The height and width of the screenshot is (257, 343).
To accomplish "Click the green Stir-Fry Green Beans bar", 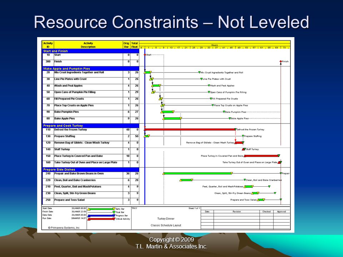I will [255, 193].
